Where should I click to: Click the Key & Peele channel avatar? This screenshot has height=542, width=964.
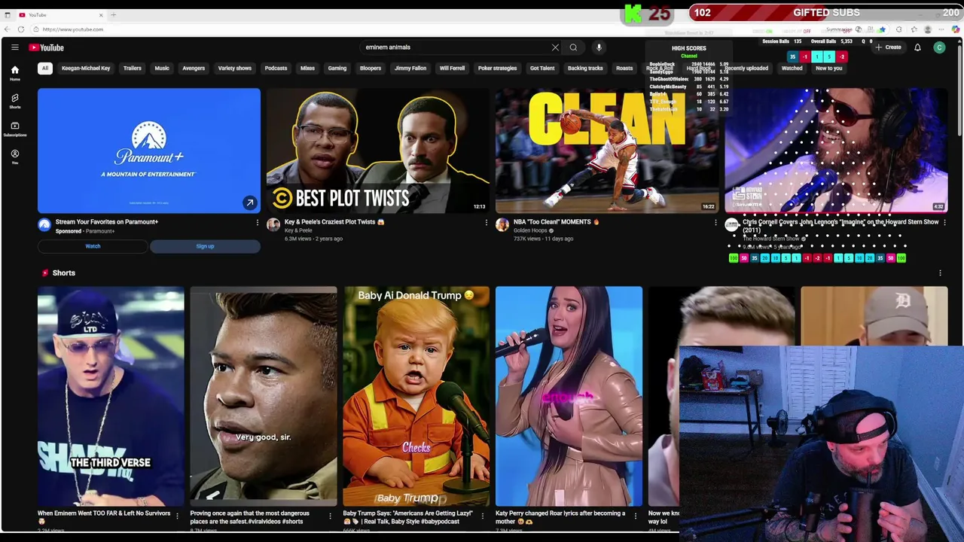273,224
